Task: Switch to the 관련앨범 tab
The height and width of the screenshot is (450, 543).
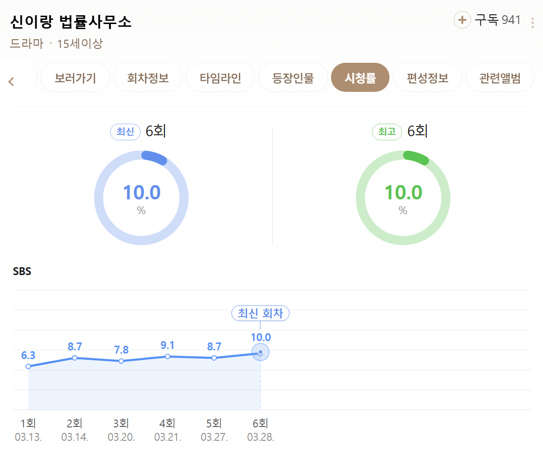Action: (500, 78)
